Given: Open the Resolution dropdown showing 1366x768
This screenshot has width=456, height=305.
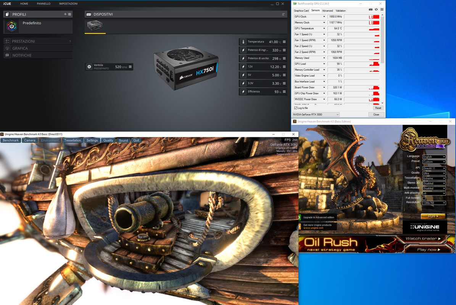Looking at the screenshot, I should (x=434, y=203).
